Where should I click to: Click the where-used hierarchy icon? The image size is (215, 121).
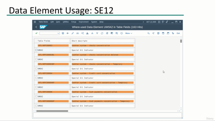[82, 33]
